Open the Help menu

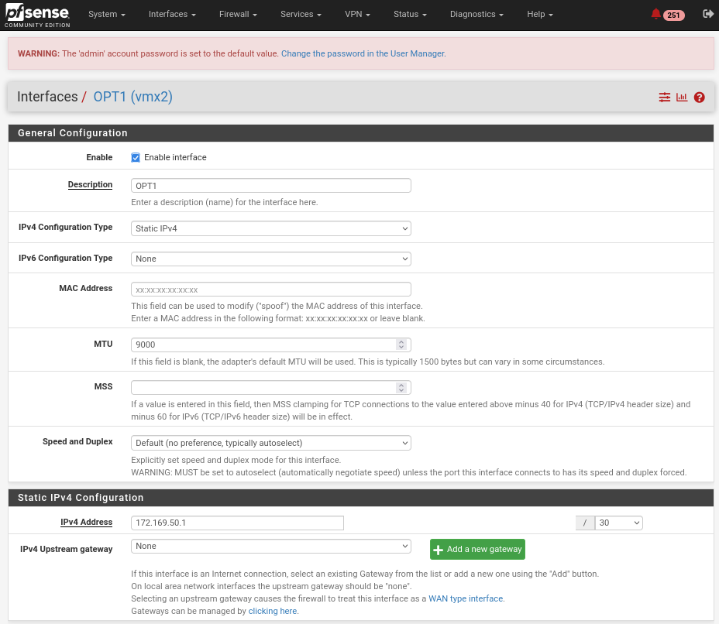pyautogui.click(x=540, y=14)
